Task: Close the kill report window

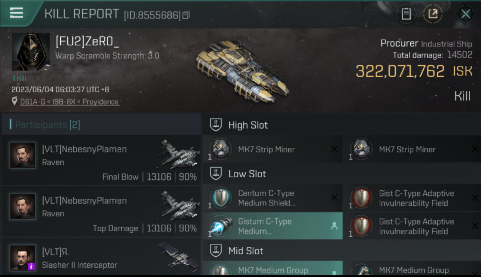Action: pos(465,14)
